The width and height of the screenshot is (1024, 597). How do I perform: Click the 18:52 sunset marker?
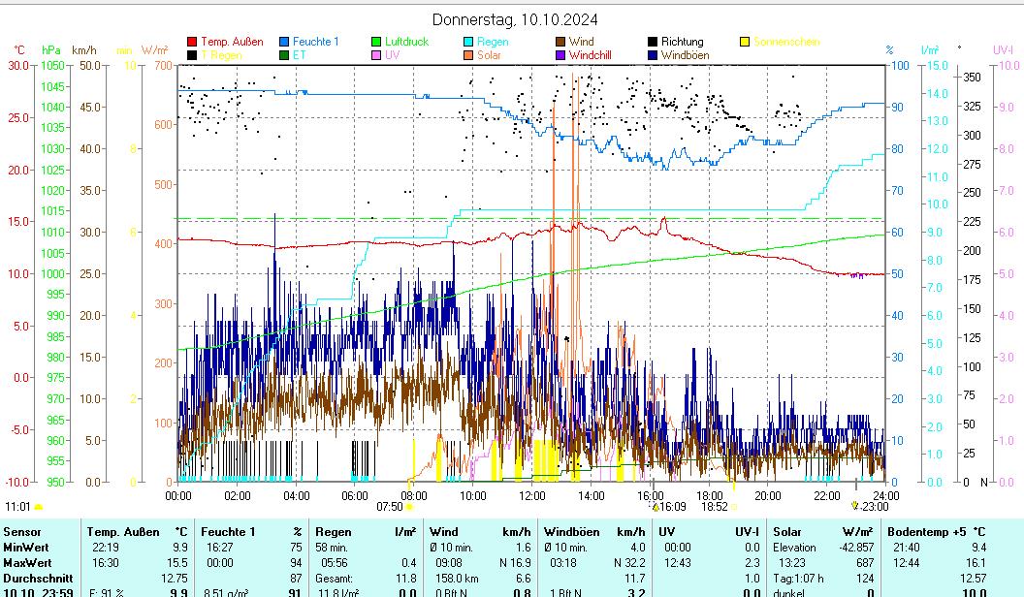[715, 506]
